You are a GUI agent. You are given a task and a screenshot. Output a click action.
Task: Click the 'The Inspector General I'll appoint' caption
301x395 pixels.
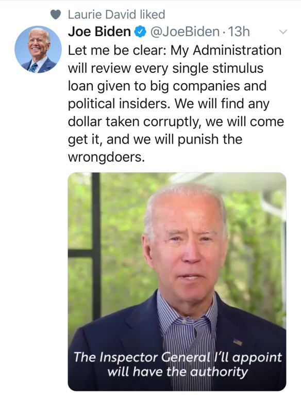click(x=178, y=357)
